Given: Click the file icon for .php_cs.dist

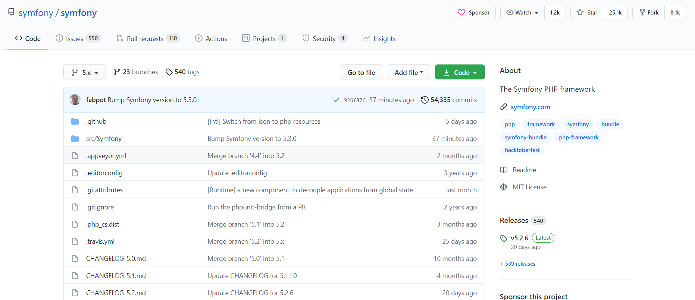Looking at the screenshot, I should pos(75,224).
